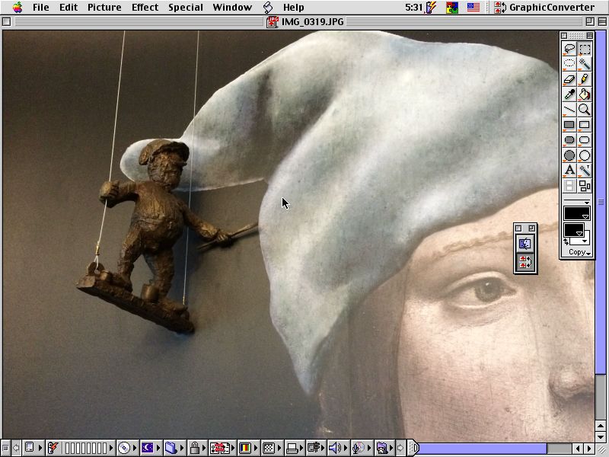Open the Help menu

(x=293, y=7)
